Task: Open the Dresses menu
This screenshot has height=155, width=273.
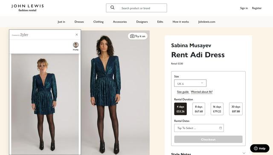Action: click(x=79, y=22)
